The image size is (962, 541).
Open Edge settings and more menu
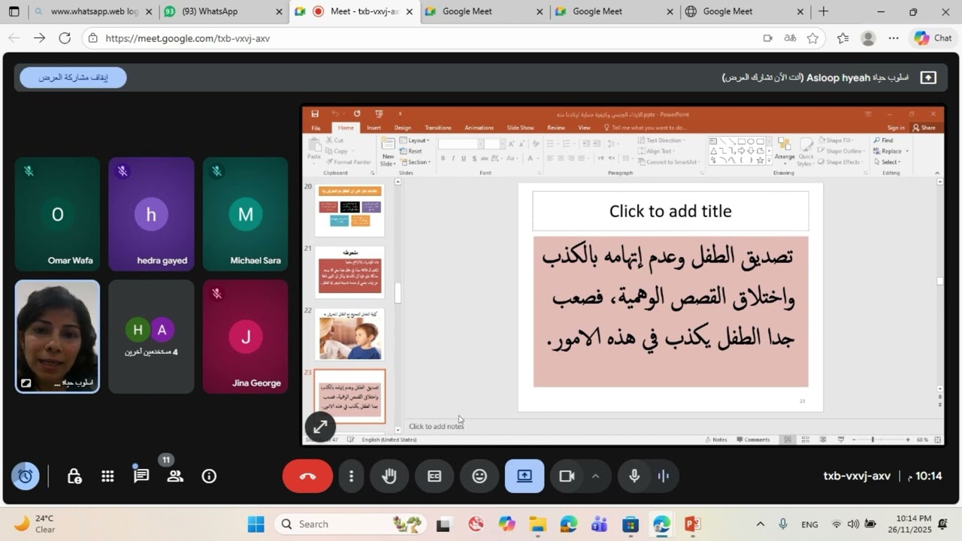pyautogui.click(x=894, y=38)
